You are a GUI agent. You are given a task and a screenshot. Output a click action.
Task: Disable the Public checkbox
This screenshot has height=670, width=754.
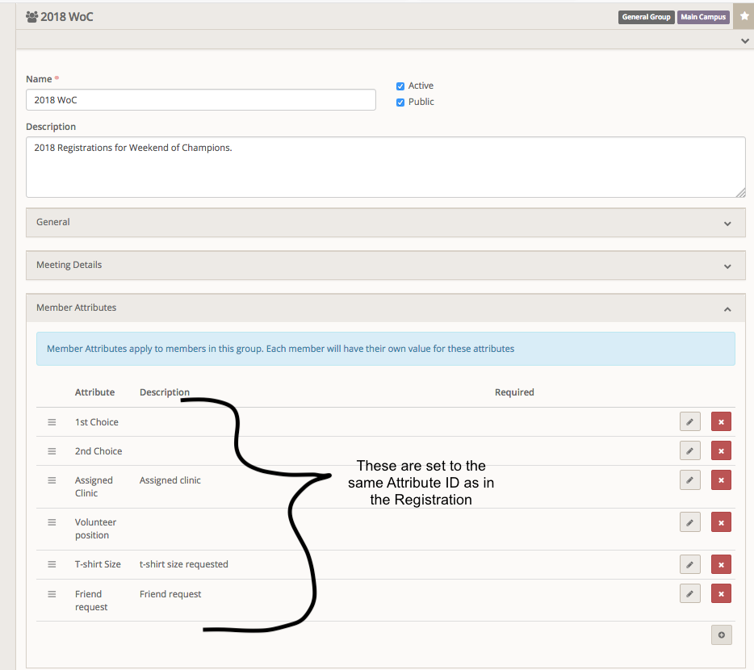point(400,102)
